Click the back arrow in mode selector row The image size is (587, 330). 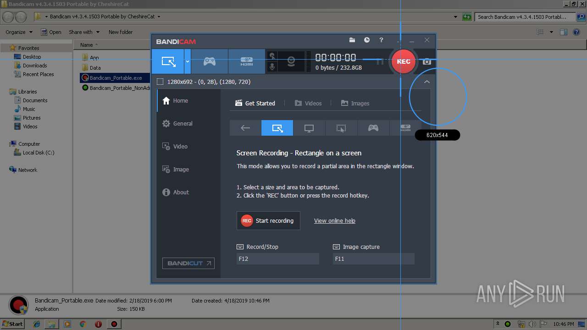click(x=245, y=128)
